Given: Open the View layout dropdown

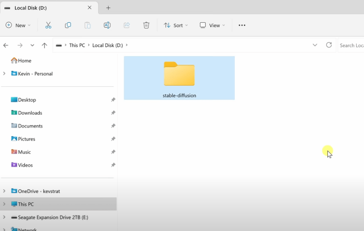Looking at the screenshot, I should (212, 25).
